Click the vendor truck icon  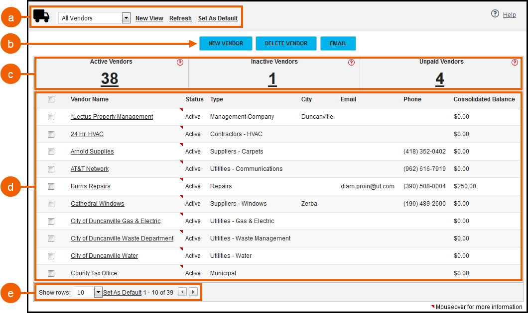[42, 15]
